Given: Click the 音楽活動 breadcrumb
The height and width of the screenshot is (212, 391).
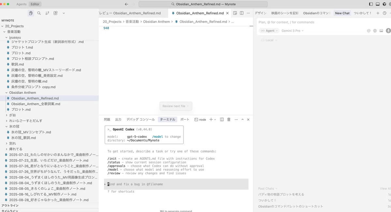Looking at the screenshot, I should pyautogui.click(x=132, y=21).
